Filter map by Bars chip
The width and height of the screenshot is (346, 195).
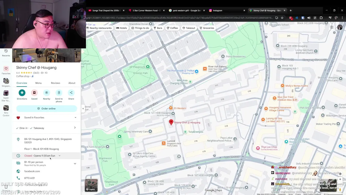click(158, 28)
